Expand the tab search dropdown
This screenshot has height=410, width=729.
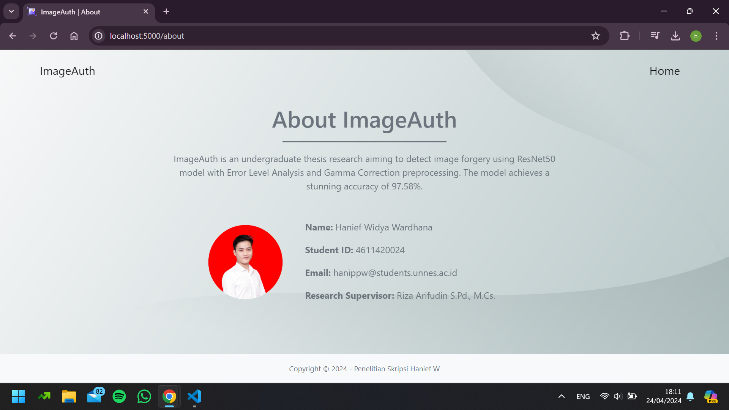pyautogui.click(x=11, y=11)
